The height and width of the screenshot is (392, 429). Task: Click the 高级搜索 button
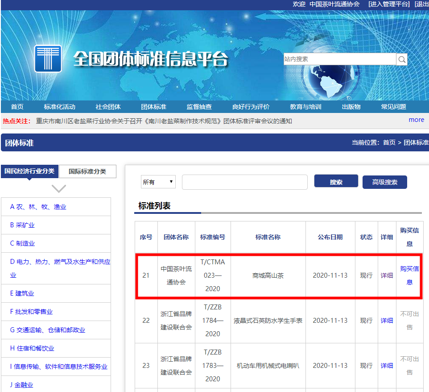pos(384,182)
